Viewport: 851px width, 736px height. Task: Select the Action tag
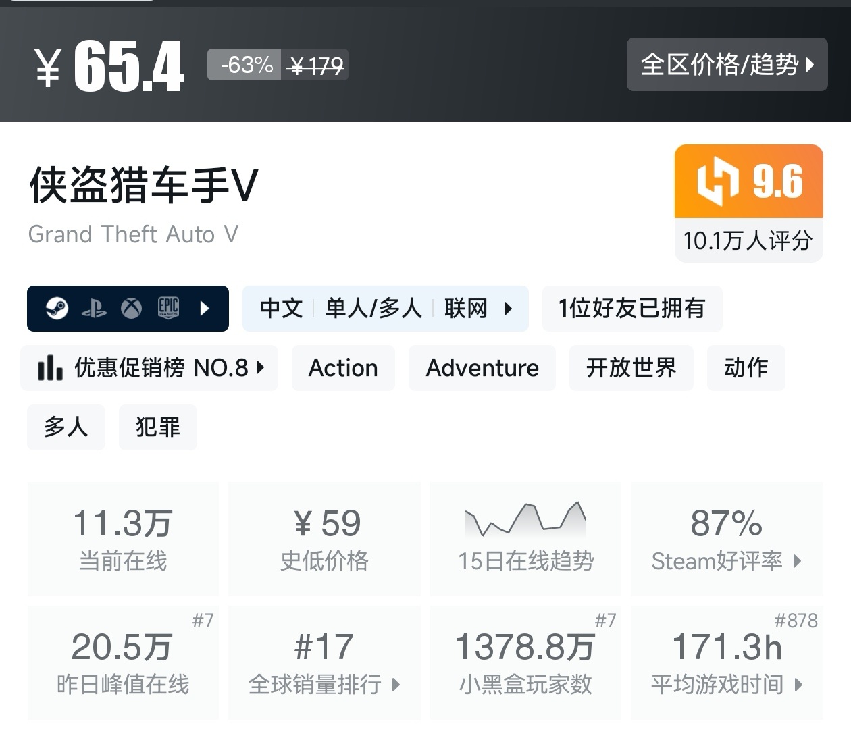[343, 368]
